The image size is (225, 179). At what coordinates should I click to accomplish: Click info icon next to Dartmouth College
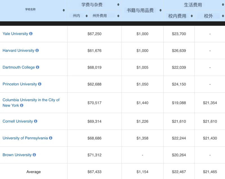click(x=38, y=67)
